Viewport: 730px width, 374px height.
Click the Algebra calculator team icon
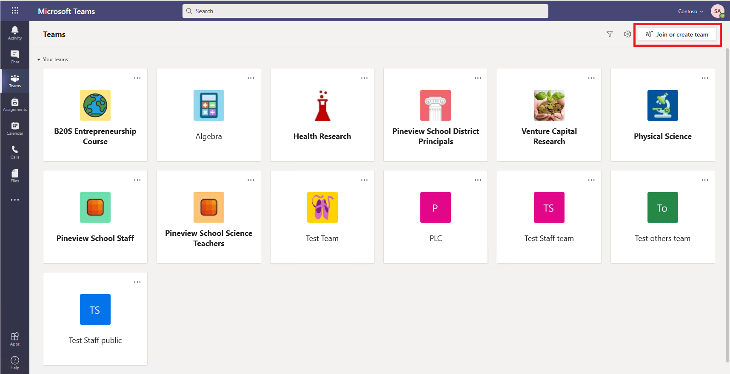coord(209,105)
